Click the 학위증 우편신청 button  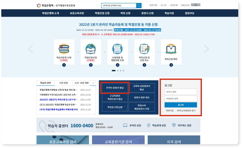pyautogui.click(x=115, y=107)
